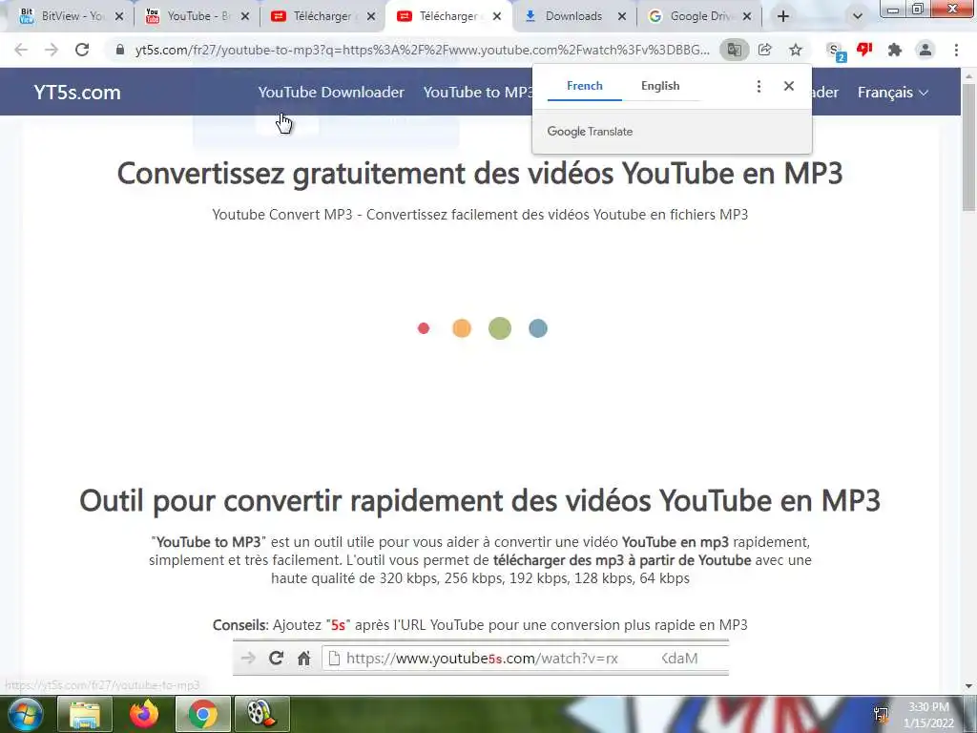Open the S extension with badge 2
The width and height of the screenshot is (977, 733).
(x=835, y=52)
